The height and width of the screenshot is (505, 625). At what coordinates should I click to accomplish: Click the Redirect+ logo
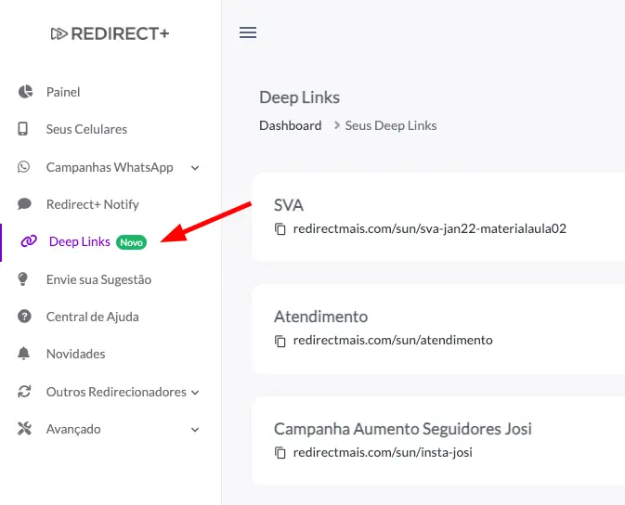(x=110, y=33)
